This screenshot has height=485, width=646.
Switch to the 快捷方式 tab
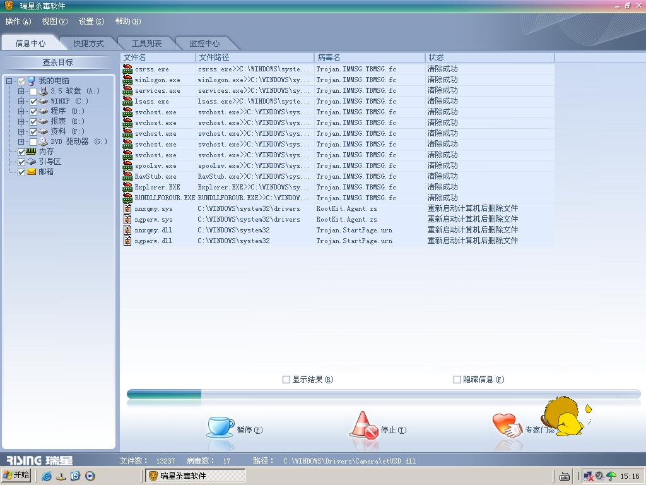(88, 44)
